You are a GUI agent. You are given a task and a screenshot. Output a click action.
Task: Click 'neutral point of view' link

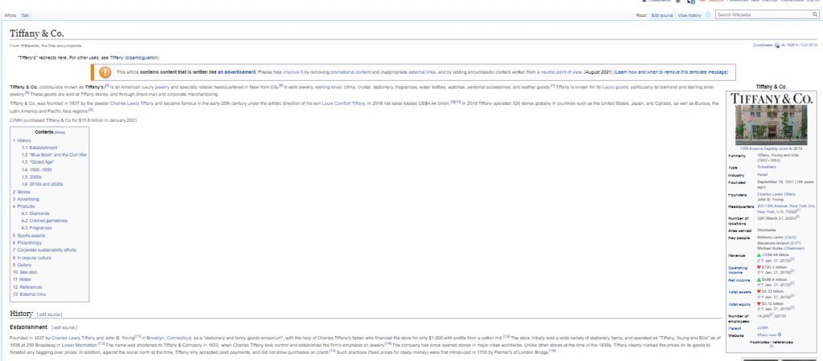click(x=561, y=71)
